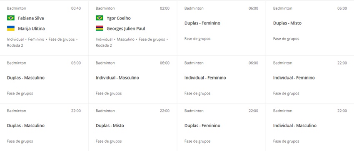354x151 pixels.
Task: Click the Brazil flag beside Fabiana Silva
Action: point(10,18)
